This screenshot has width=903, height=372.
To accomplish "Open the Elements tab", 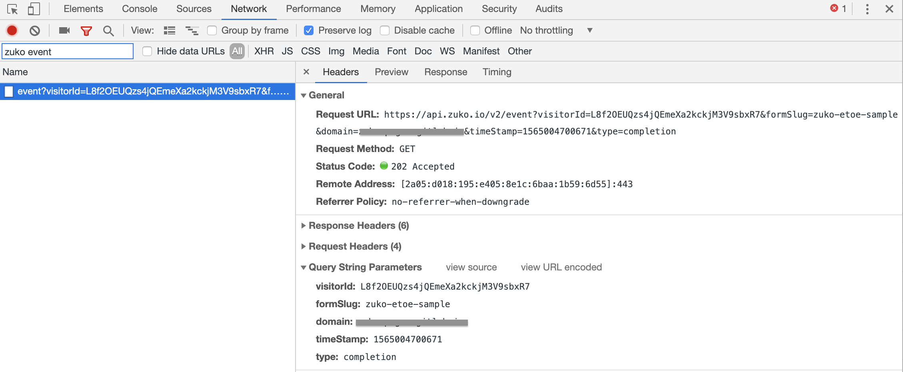I will pyautogui.click(x=83, y=9).
